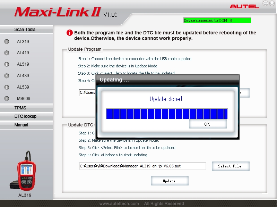The height and width of the screenshot is (207, 277).
Task: Open the DTC lookup section
Action: (x=26, y=116)
